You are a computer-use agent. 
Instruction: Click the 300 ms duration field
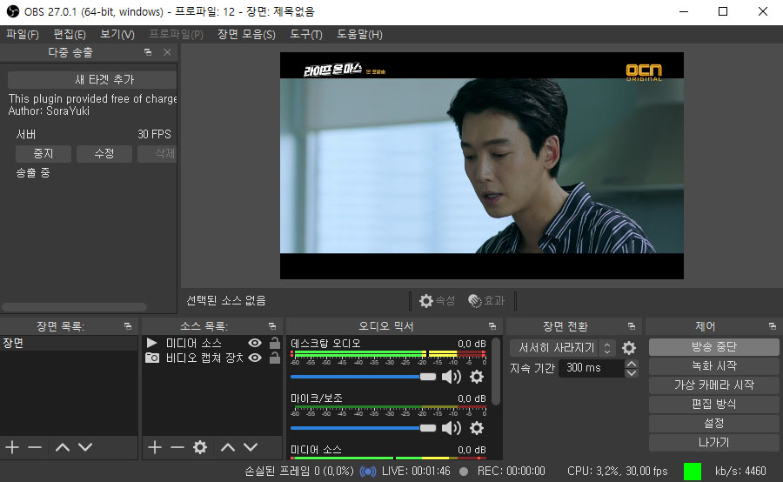point(592,368)
